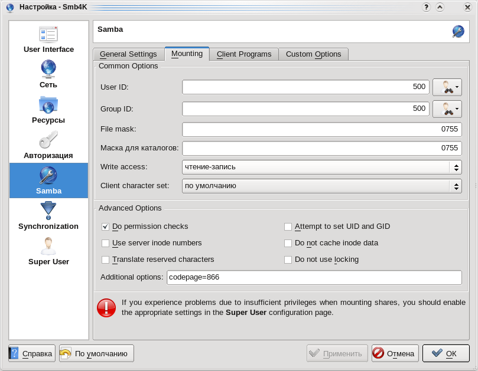This screenshot has width=478, height=371.
Task: Close the settings window with X
Action: pos(467,7)
